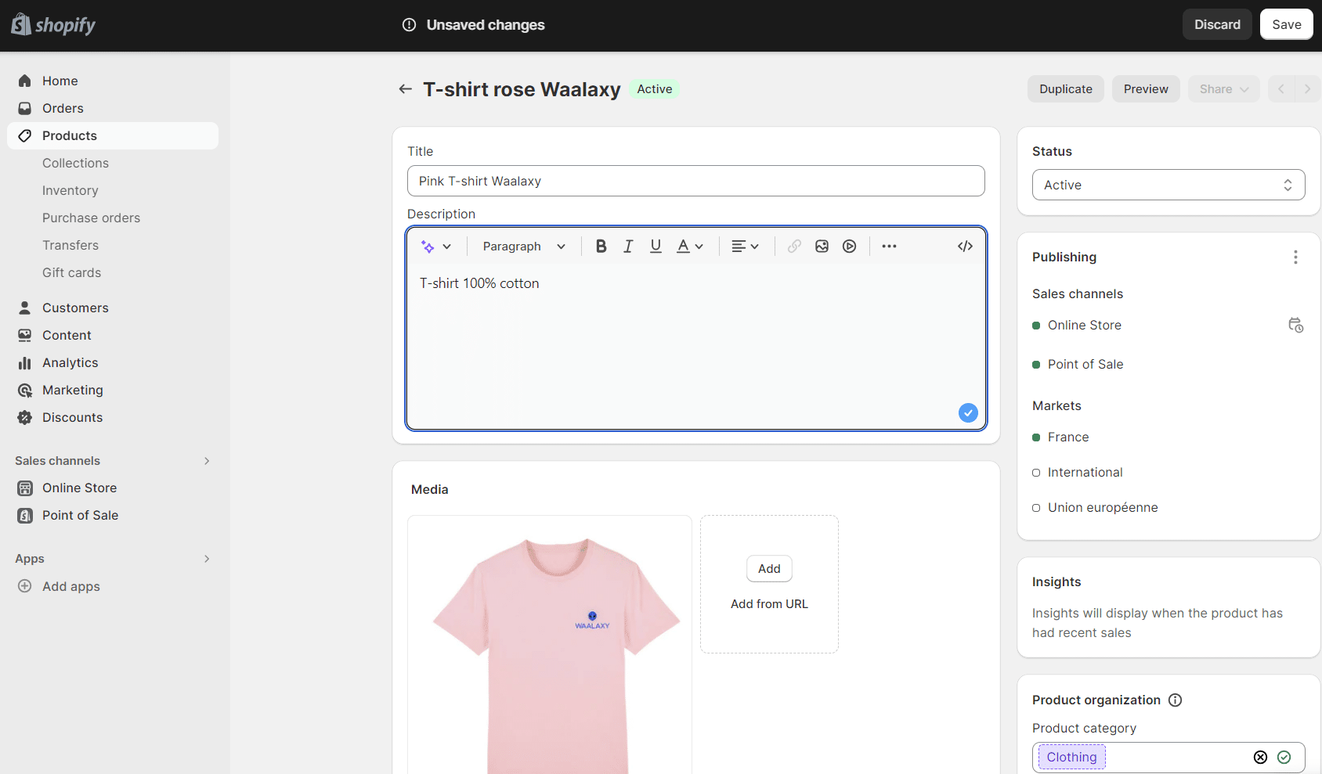The width and height of the screenshot is (1322, 774).
Task: Expand Sales channels section chevron
Action: 207,461
